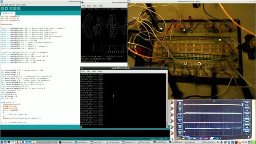The height and width of the screenshot is (144, 256).
Task: Switch to SimpleScreenRecorder in the taskbar
Action: click(66, 142)
